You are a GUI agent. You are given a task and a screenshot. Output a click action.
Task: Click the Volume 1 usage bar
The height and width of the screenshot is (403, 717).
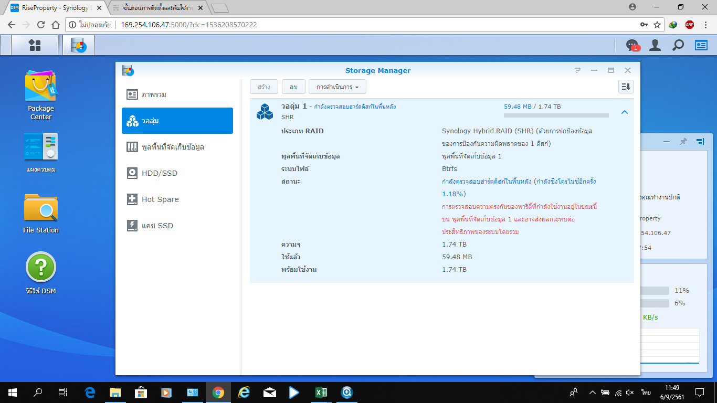click(x=556, y=115)
